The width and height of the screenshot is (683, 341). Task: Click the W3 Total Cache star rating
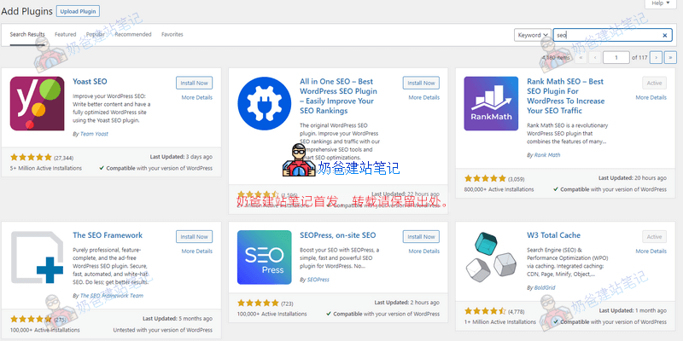(485, 311)
